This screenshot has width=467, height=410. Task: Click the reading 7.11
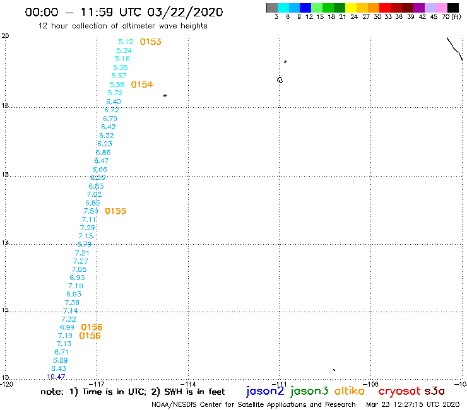[89, 220]
